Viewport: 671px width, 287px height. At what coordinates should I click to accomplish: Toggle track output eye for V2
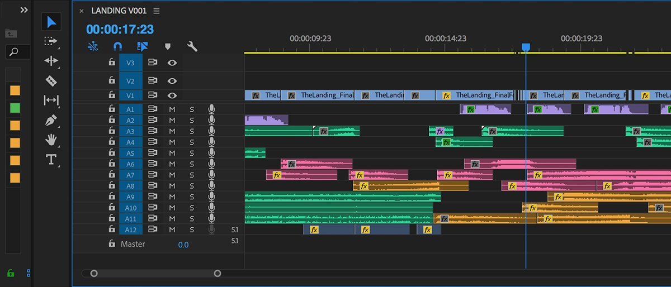pos(172,81)
